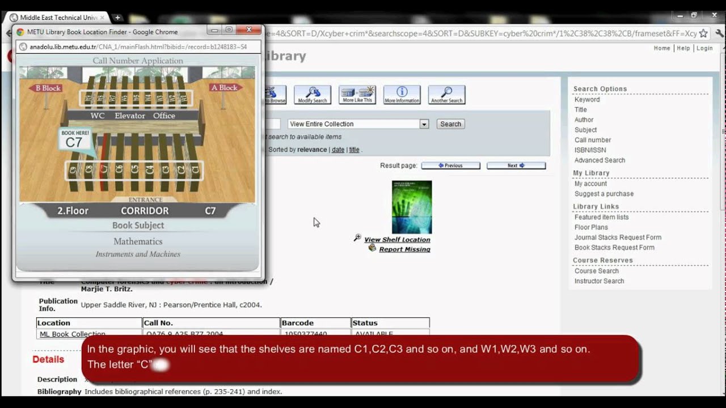
Task: Click Course Search link
Action: click(597, 271)
